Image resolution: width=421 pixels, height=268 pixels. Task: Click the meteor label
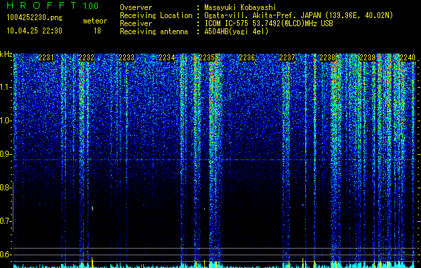point(95,21)
